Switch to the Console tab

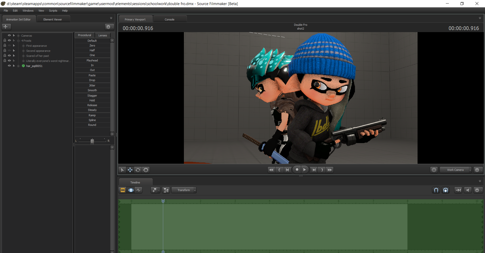point(170,19)
